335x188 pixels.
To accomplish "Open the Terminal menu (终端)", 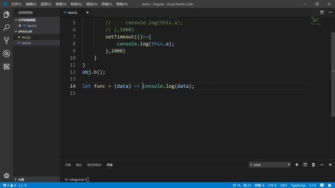I will point(107,4).
